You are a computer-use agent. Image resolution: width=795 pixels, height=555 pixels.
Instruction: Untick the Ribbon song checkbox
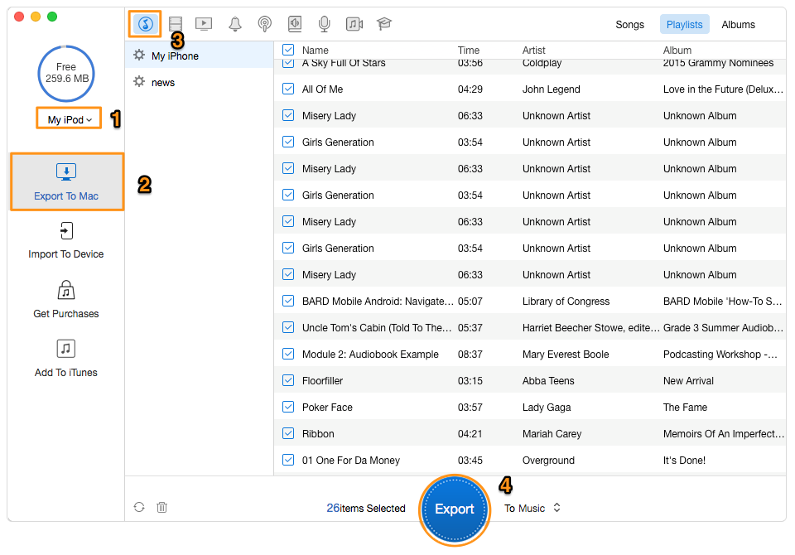coord(288,433)
